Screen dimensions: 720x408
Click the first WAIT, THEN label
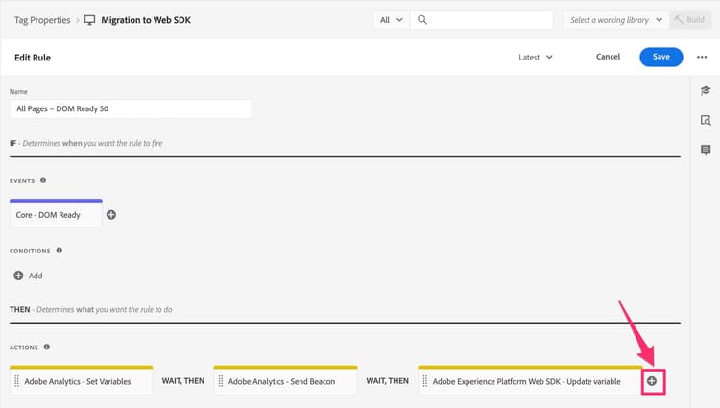[183, 381]
